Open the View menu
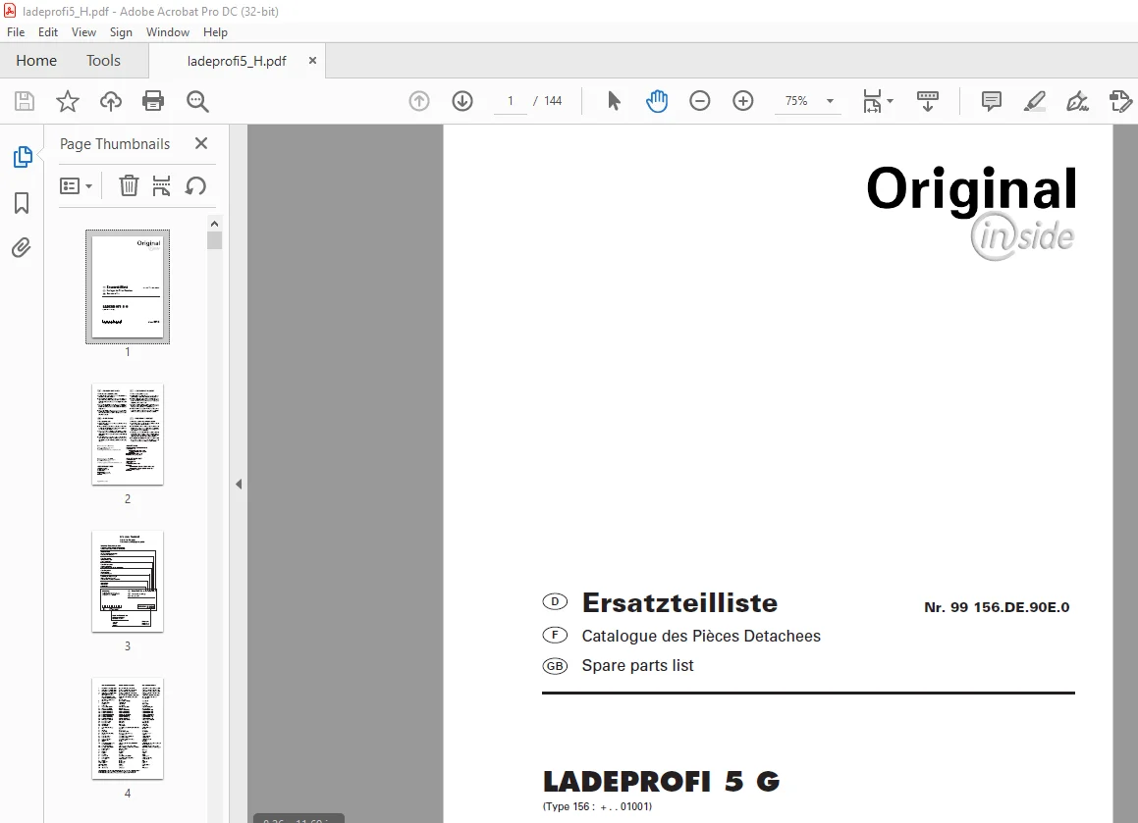Viewport: 1138px width, 823px height. point(83,32)
